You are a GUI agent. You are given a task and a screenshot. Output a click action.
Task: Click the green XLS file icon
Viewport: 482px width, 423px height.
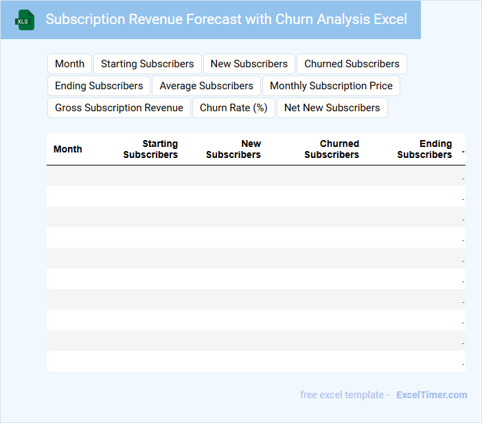coord(25,20)
